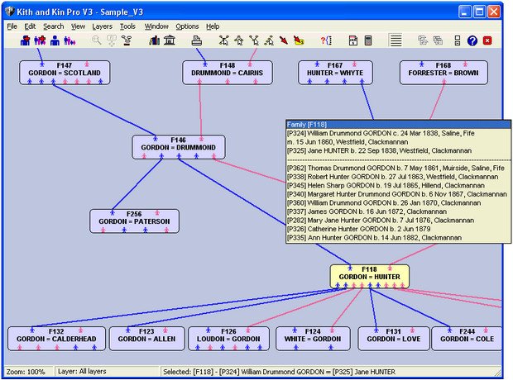Viewport: 513px width, 380px height.
Task: Select family box F124 WHITE = GORDON
Action: pos(313,339)
